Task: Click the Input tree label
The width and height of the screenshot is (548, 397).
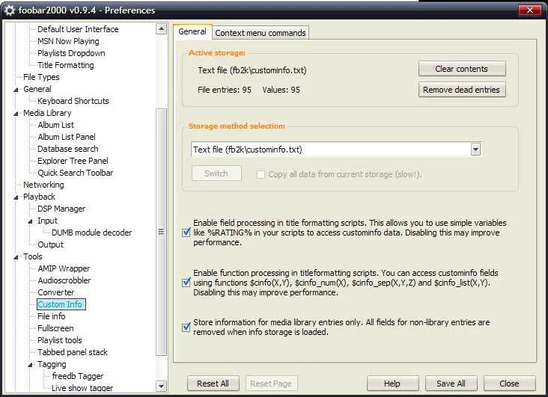Action: (47, 221)
